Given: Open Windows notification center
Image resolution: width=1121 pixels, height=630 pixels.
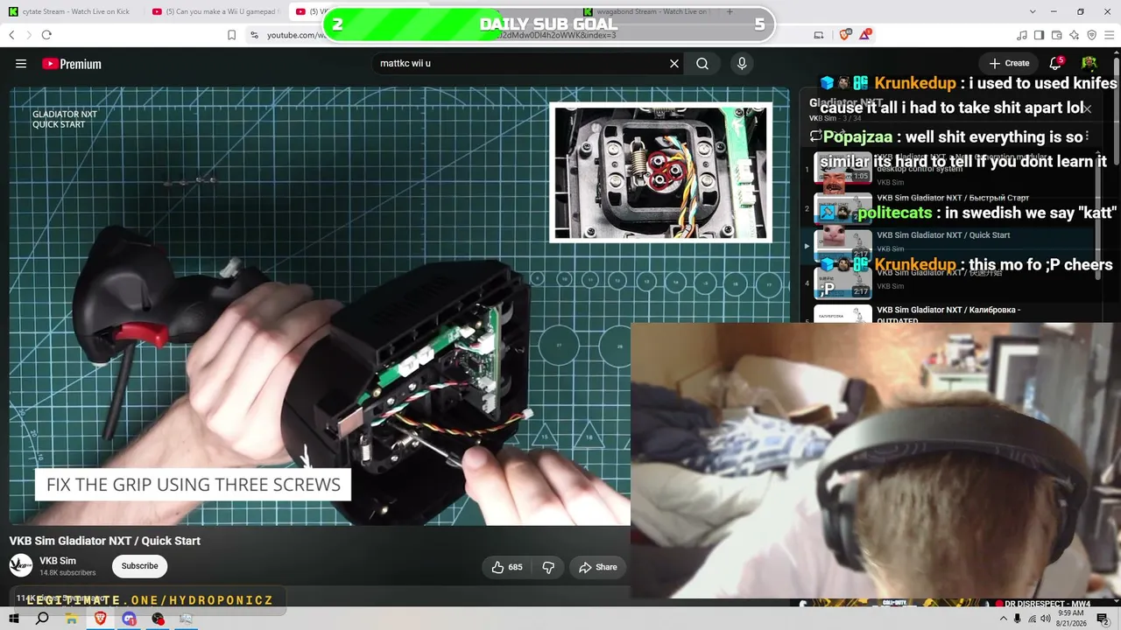Looking at the screenshot, I should pyautogui.click(x=1105, y=619).
